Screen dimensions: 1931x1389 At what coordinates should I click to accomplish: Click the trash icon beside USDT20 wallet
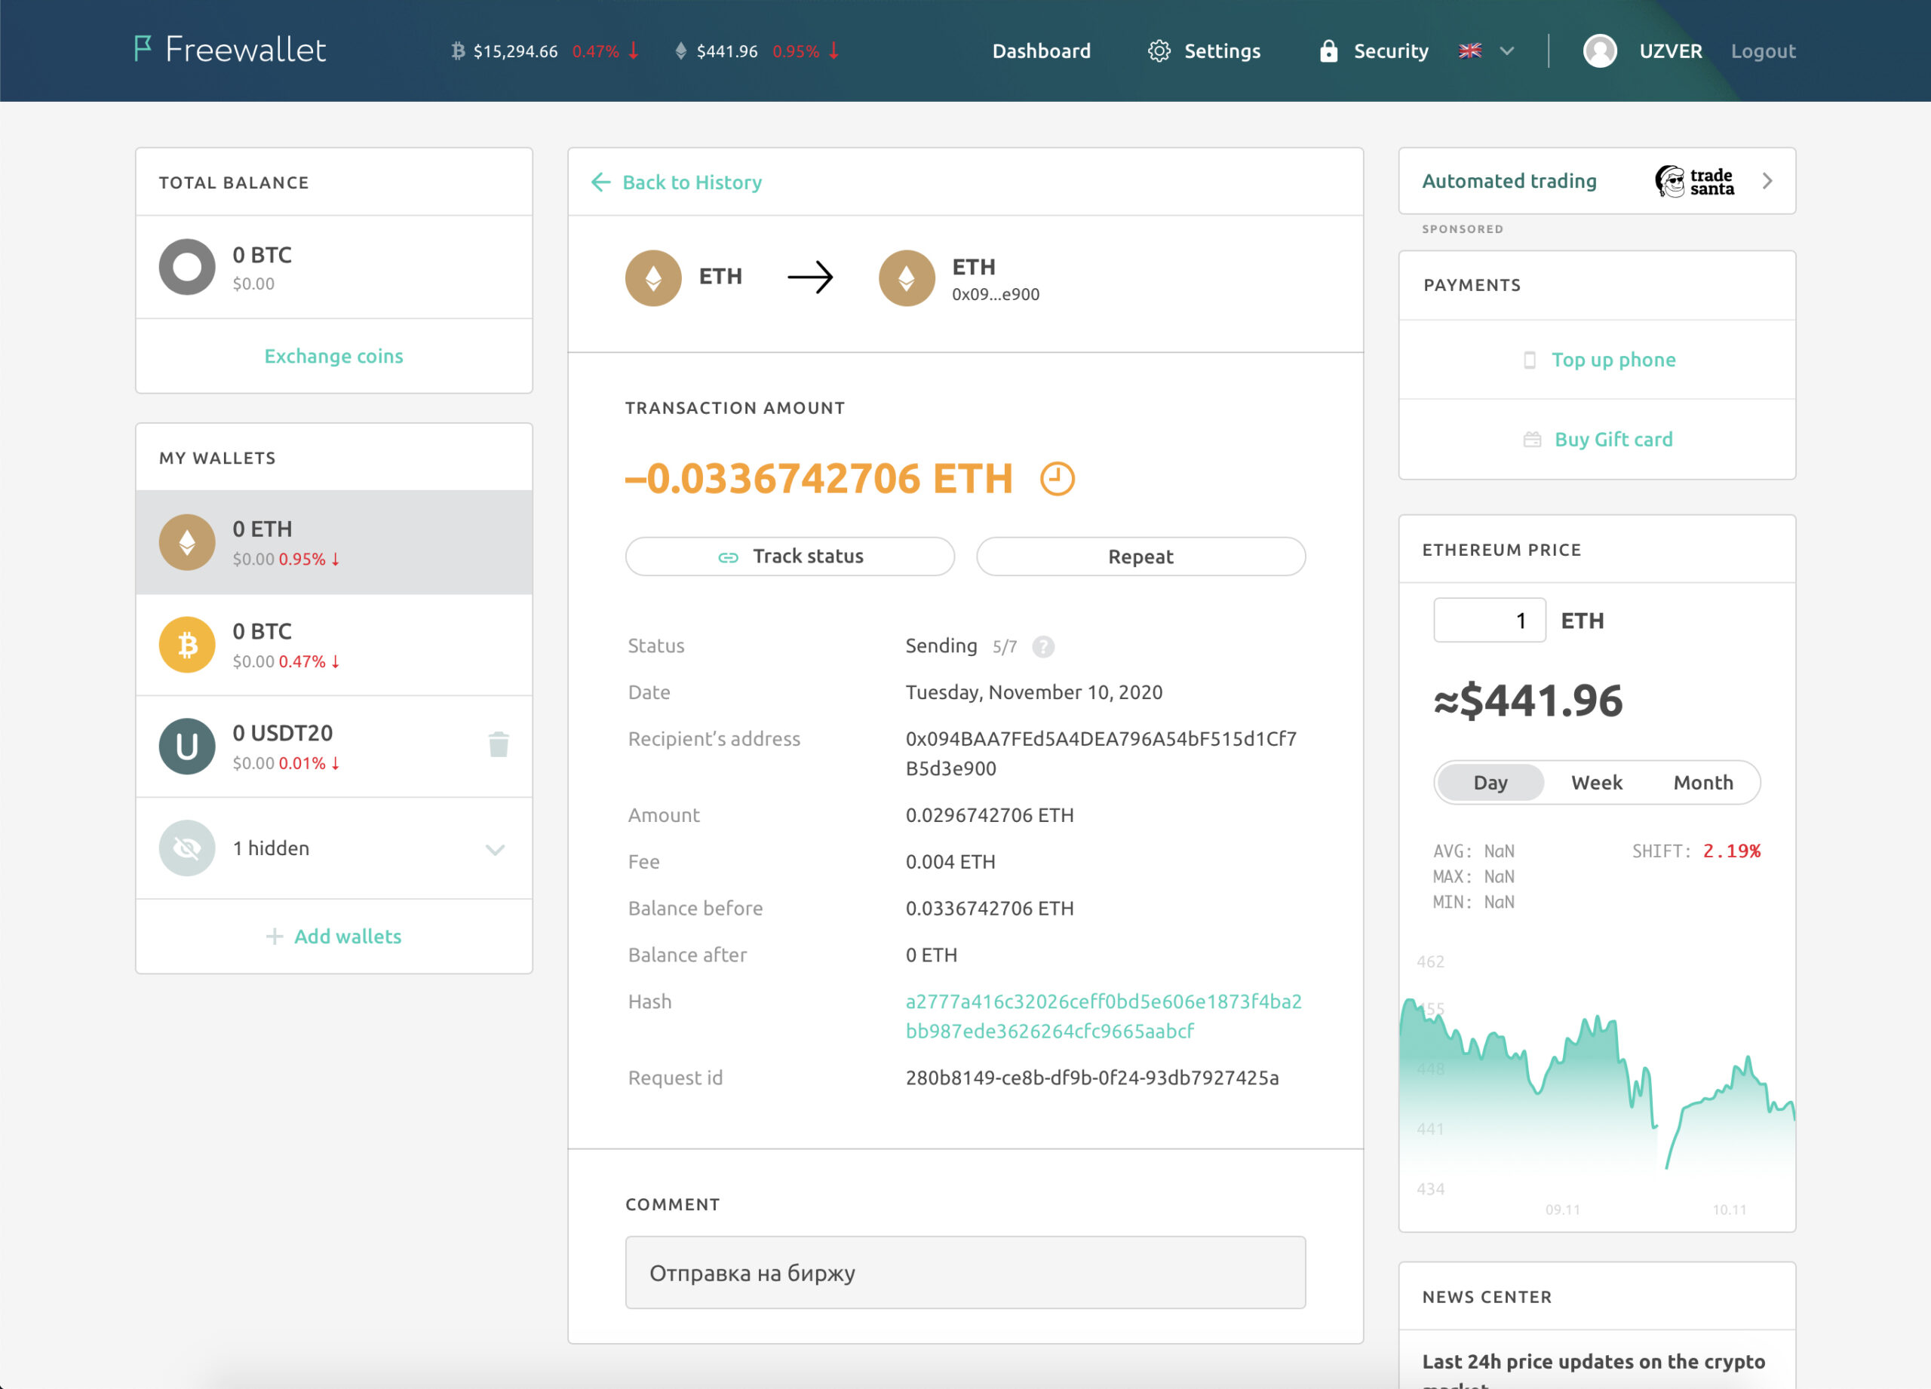pyautogui.click(x=499, y=745)
